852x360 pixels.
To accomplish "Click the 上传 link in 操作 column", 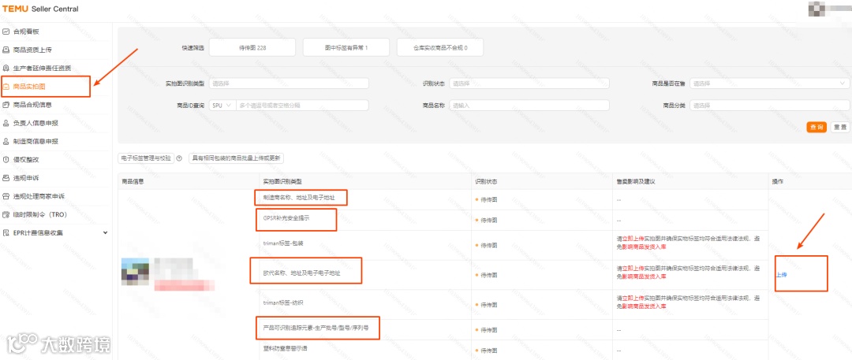I will pos(781,275).
